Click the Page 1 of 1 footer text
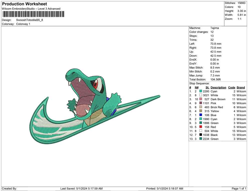248x191 pixels. (x=239, y=188)
